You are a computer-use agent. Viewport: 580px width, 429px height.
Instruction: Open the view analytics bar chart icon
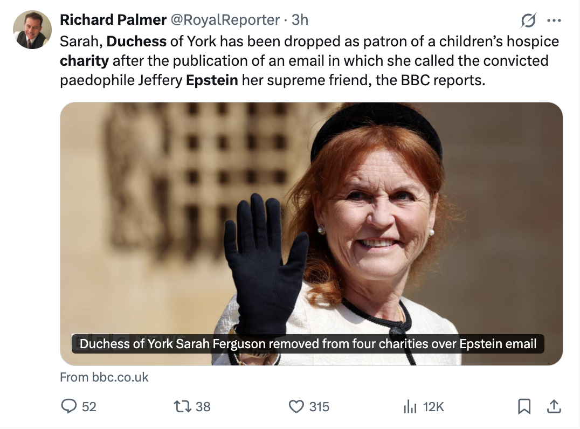click(x=410, y=406)
